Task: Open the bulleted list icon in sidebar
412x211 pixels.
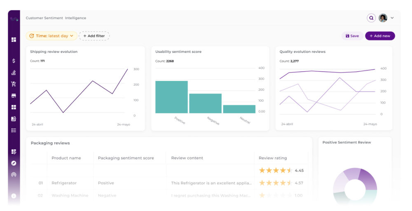Action: pos(14,130)
